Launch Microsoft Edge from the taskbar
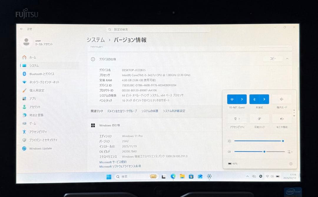 point(173,176)
